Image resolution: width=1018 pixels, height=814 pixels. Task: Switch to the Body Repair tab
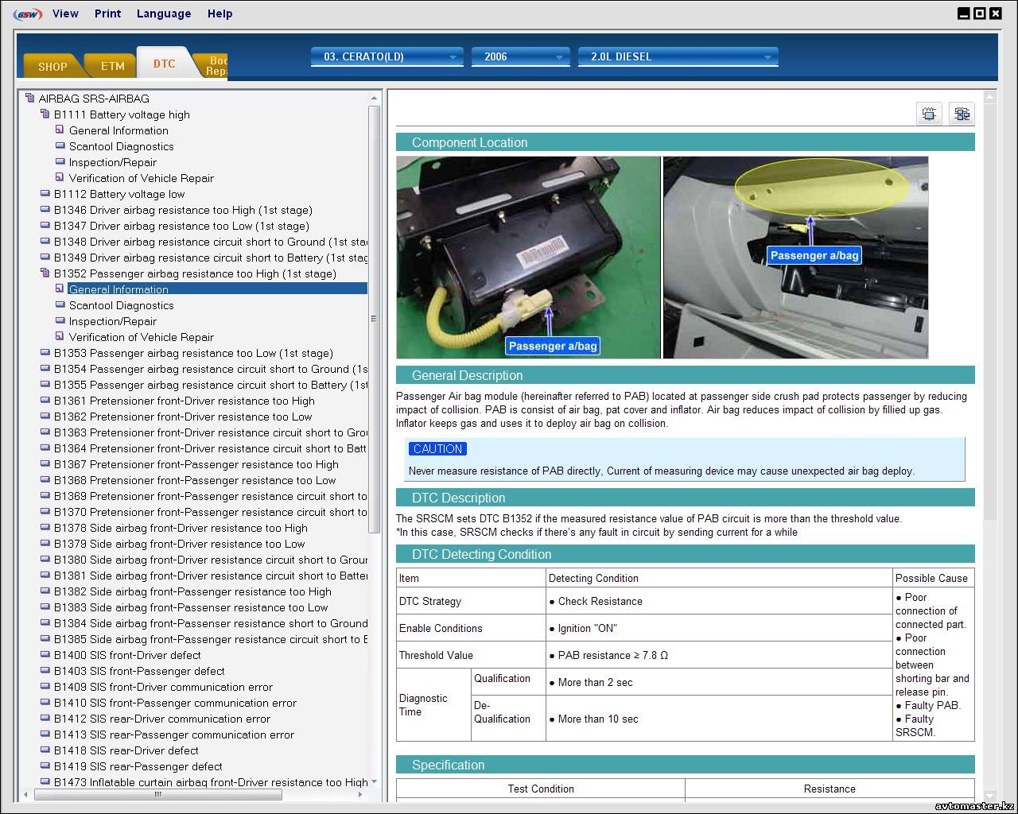tap(215, 66)
